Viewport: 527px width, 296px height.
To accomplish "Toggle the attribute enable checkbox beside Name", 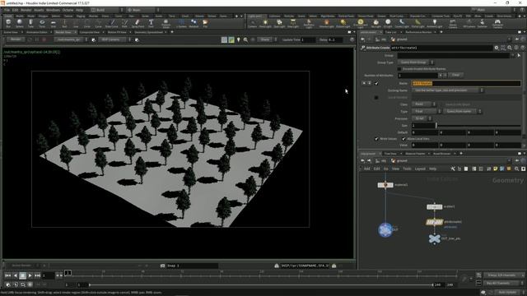I will pos(376,83).
